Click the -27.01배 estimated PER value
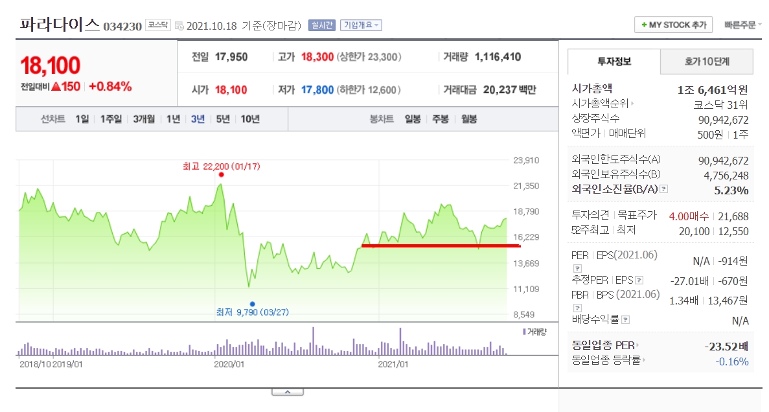This screenshot has height=412, width=769. pos(689,280)
